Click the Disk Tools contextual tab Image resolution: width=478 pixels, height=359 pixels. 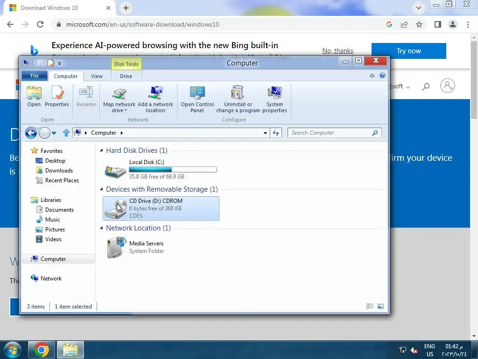pyautogui.click(x=126, y=64)
